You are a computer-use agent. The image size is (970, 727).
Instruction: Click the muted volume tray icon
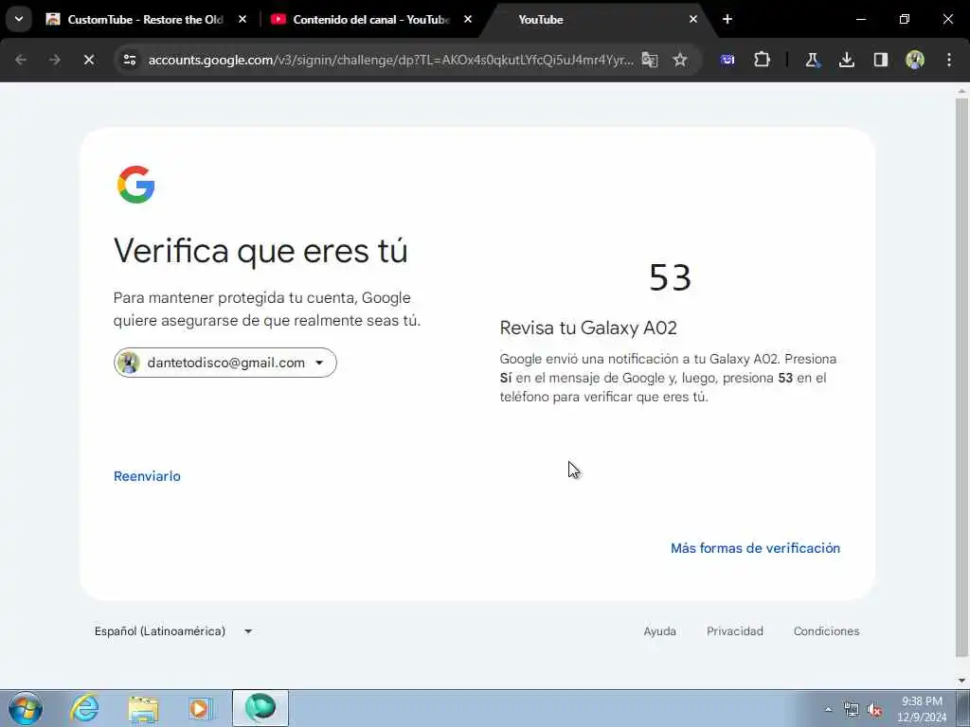[x=874, y=710]
